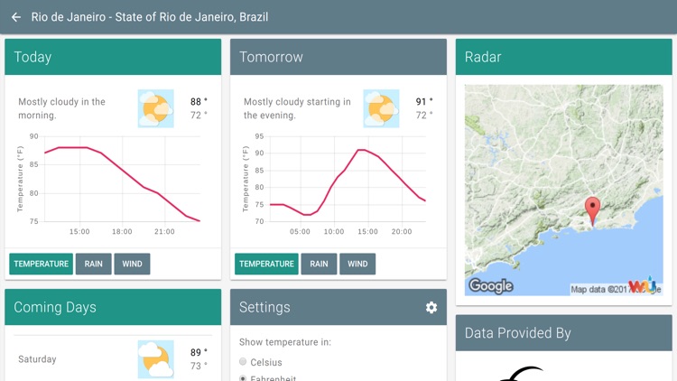Click the Saturday forecast row label
The width and height of the screenshot is (677, 381).
[37, 359]
